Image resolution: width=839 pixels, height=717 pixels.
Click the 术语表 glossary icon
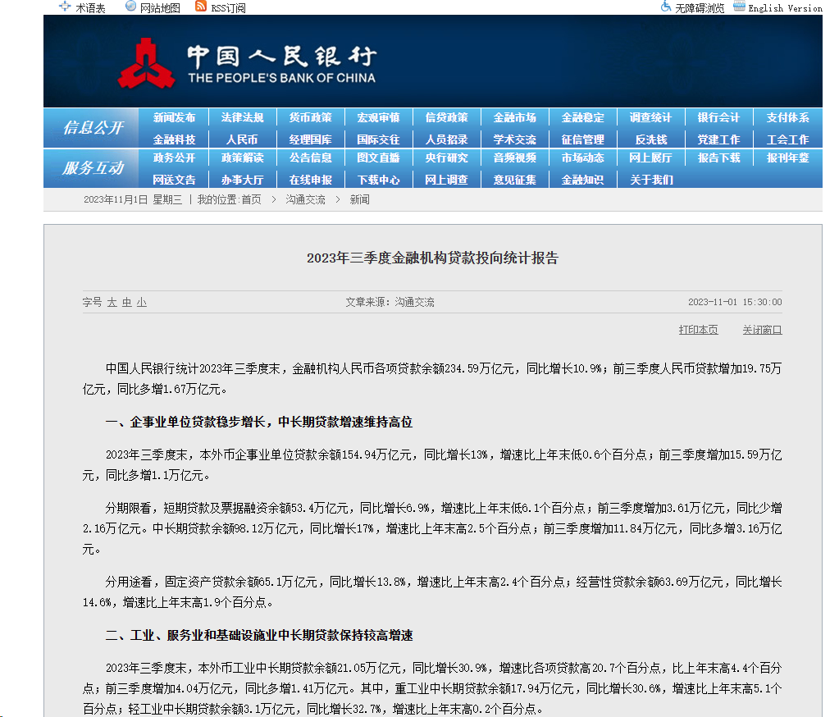pyautogui.click(x=65, y=7)
